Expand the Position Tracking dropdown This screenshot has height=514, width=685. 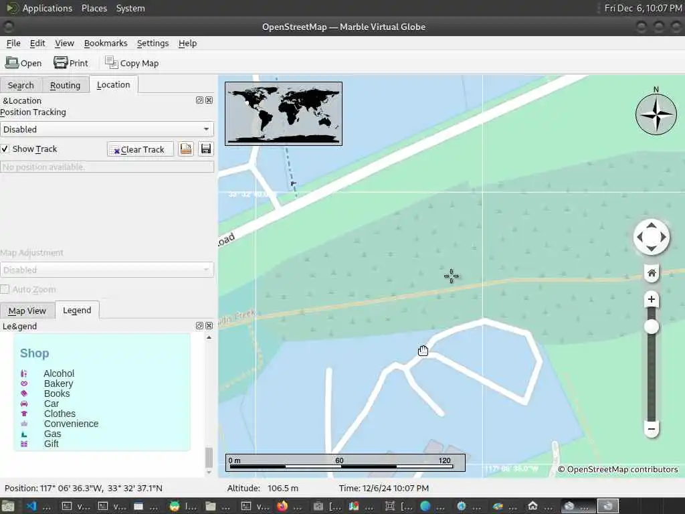point(107,129)
